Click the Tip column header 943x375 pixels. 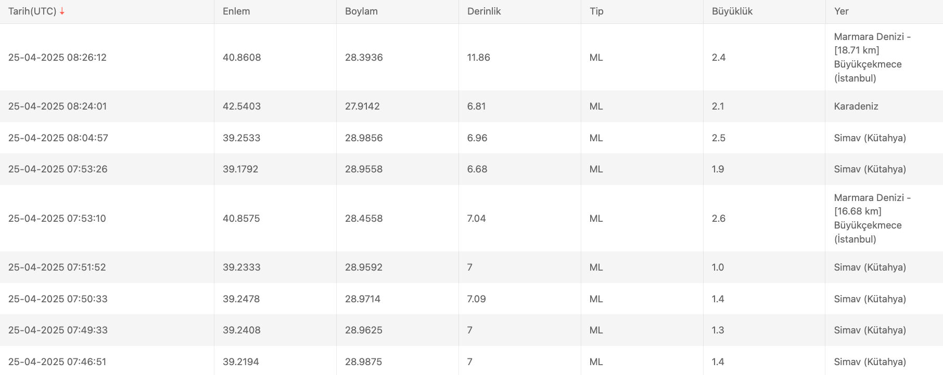click(x=596, y=11)
